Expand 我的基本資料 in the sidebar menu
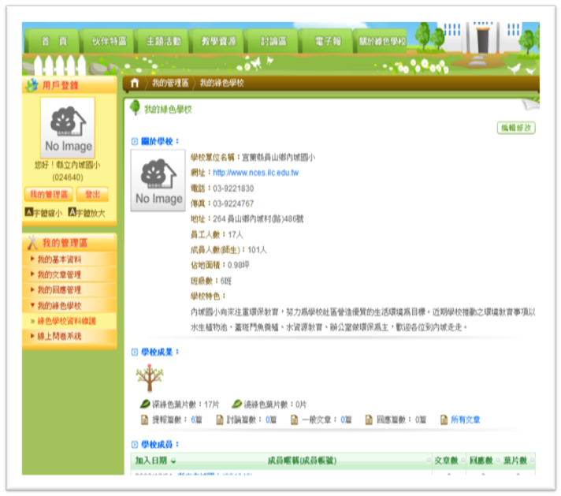Screen dimensions: 561x496 click(59, 259)
